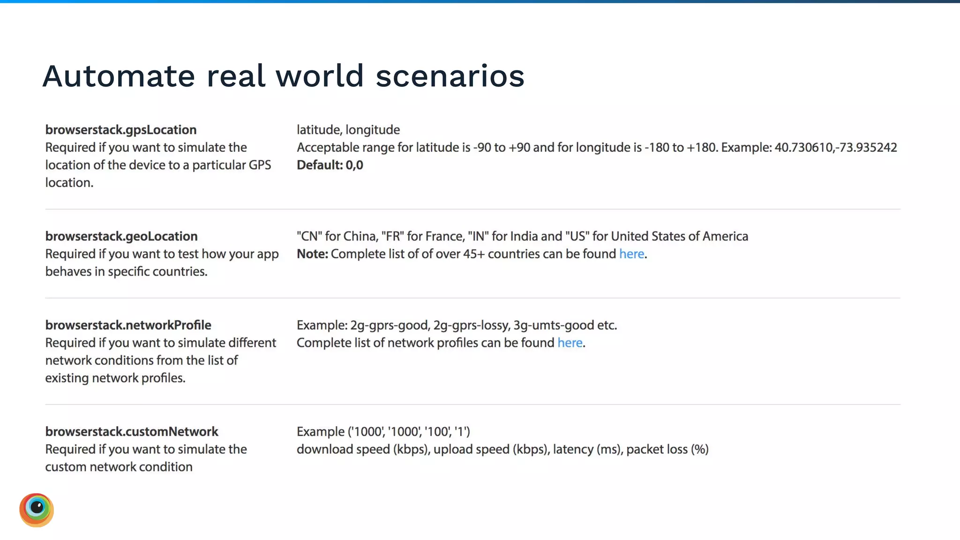Click the 'download speed (kbps), upload speed' line
This screenshot has height=540, width=960.
click(x=502, y=449)
